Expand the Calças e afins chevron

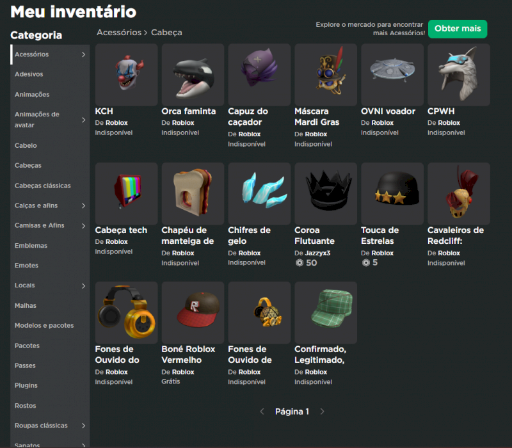point(84,205)
